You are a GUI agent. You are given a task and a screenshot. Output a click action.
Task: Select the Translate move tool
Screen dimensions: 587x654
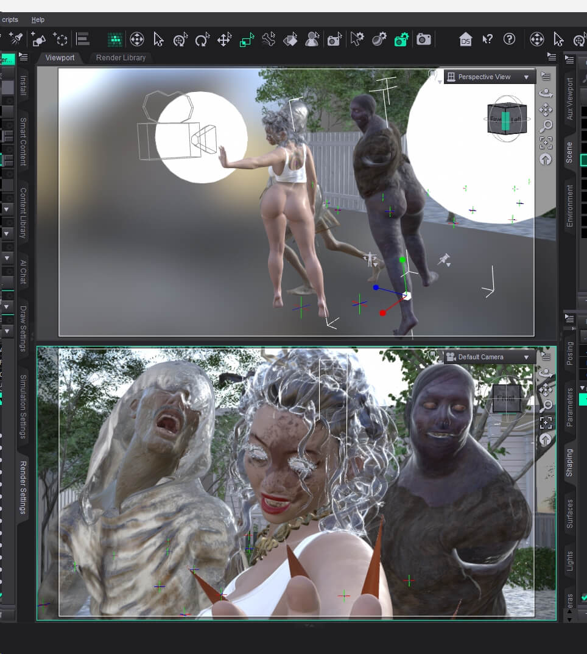pos(225,40)
